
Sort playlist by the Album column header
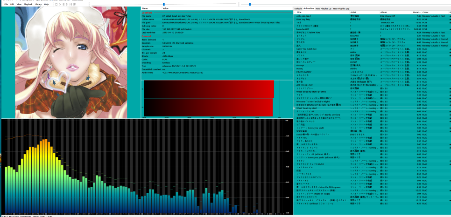coord(396,13)
